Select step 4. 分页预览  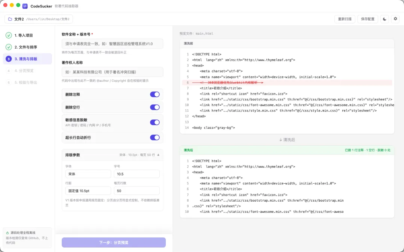click(27, 71)
